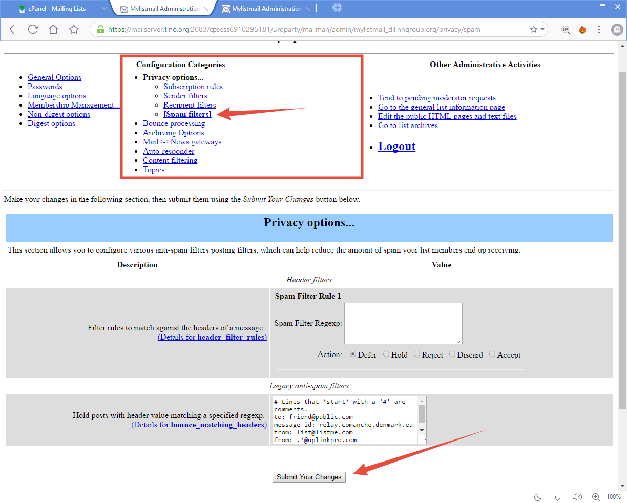Open Membership Management link
This screenshot has width=627, height=503.
[x=73, y=105]
